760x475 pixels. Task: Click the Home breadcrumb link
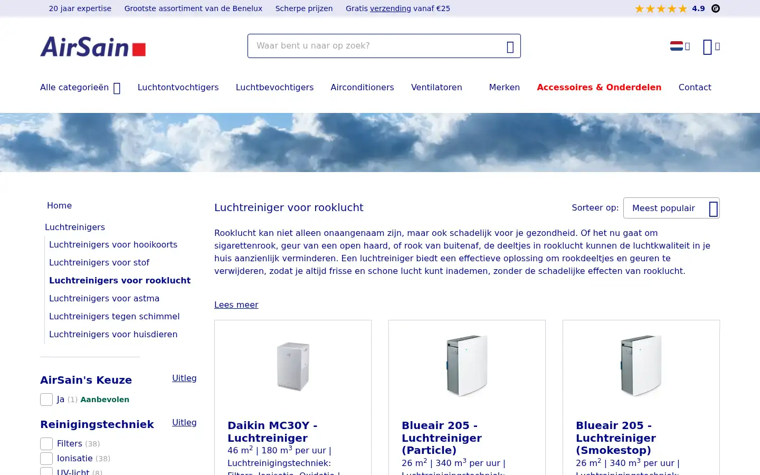[59, 206]
